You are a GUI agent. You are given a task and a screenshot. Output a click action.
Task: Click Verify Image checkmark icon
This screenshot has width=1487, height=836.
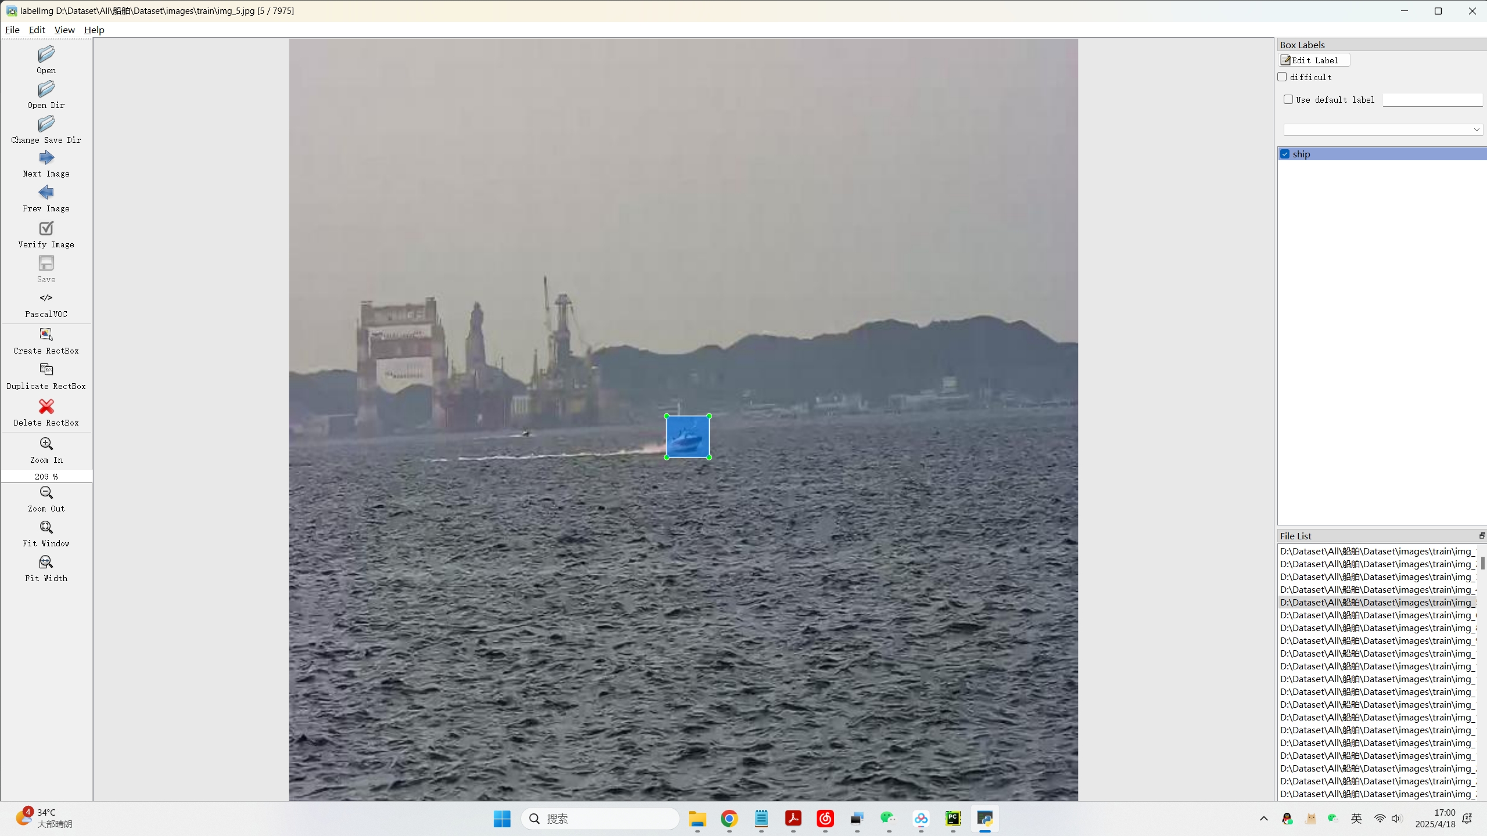click(46, 228)
